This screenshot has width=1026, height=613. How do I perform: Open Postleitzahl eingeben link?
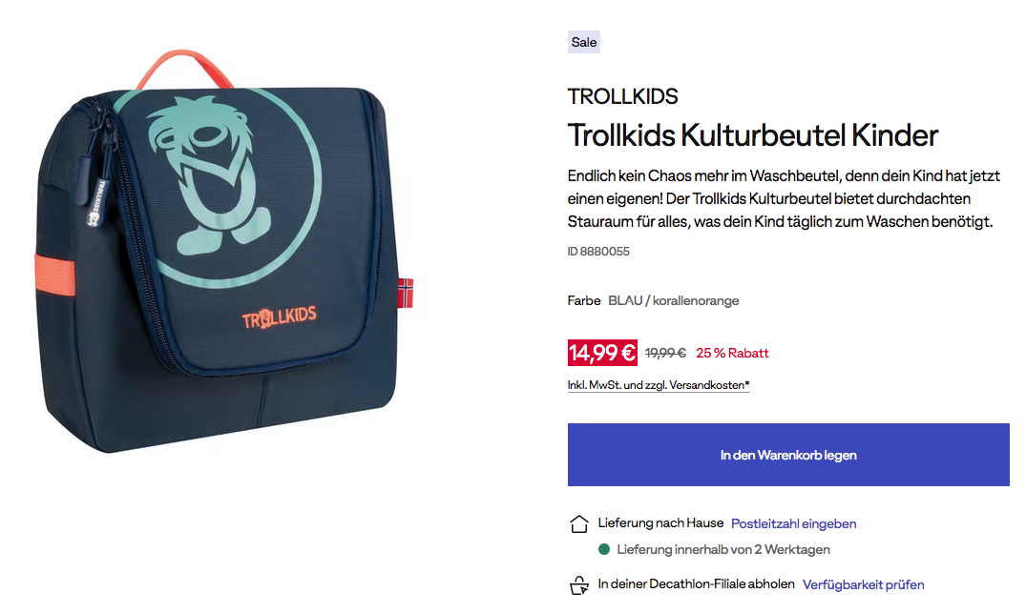[x=794, y=523]
